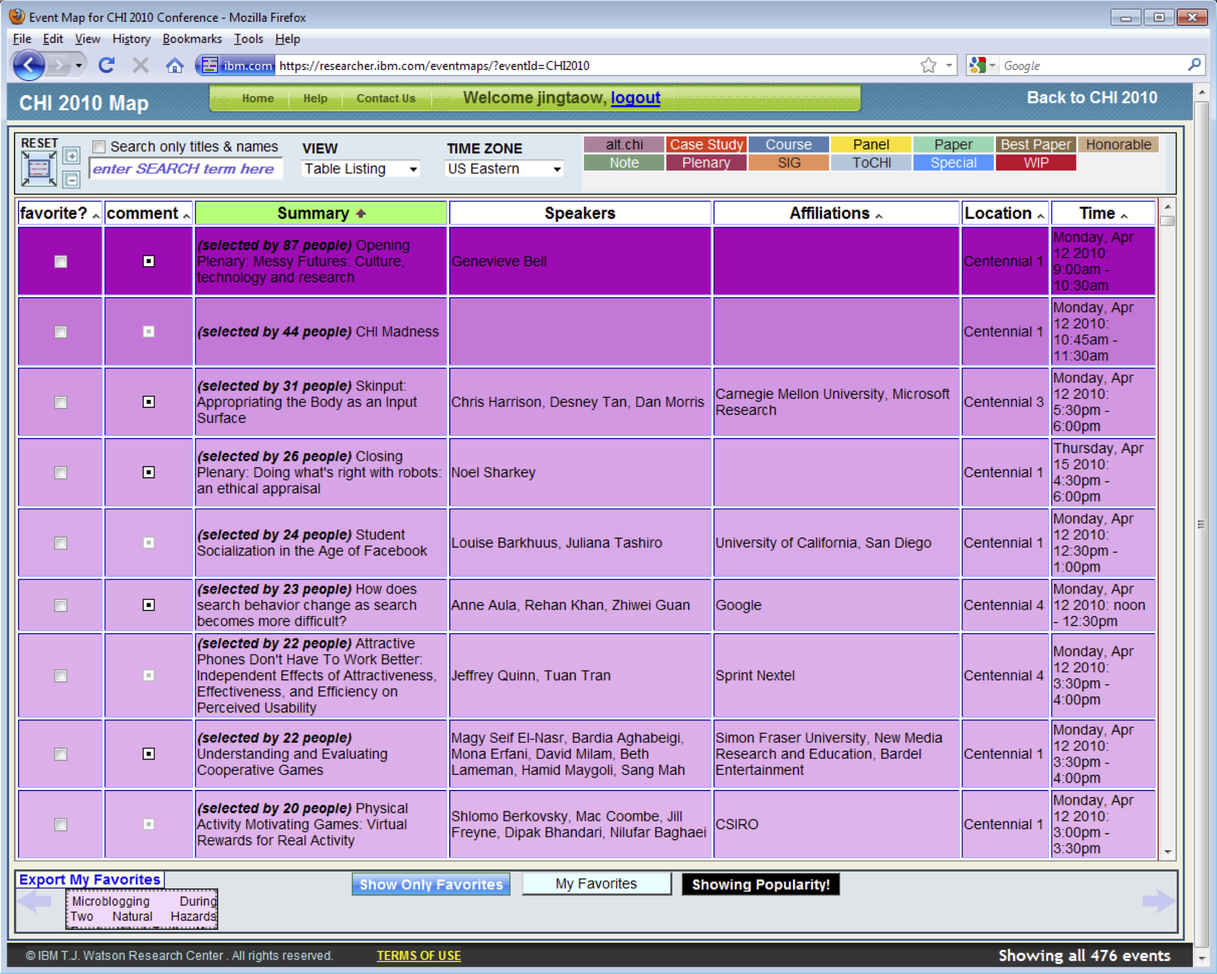Screen dimensions: 1217x974
Task: Mark Attractive Phones talk as favorite
Action: [x=60, y=675]
